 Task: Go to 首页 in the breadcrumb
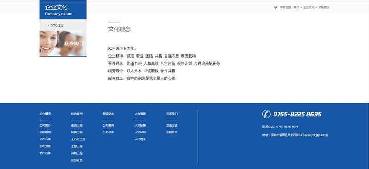296,7
